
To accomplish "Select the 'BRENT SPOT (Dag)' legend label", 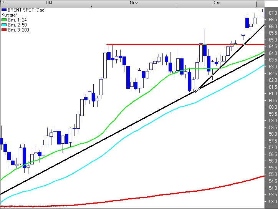I will [26, 10].
